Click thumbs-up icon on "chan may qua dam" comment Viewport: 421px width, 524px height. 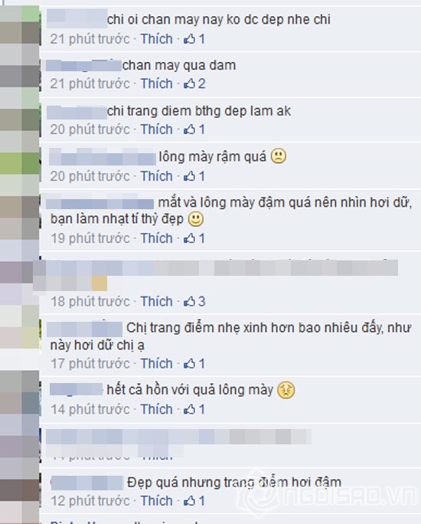[x=189, y=84]
